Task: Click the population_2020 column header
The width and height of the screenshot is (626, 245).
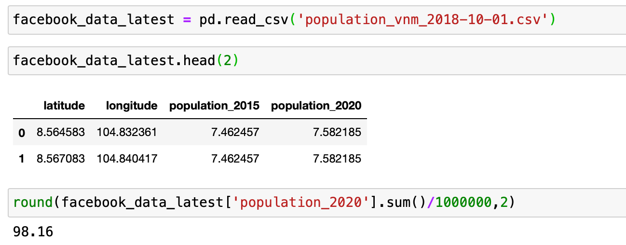Action: [316, 106]
